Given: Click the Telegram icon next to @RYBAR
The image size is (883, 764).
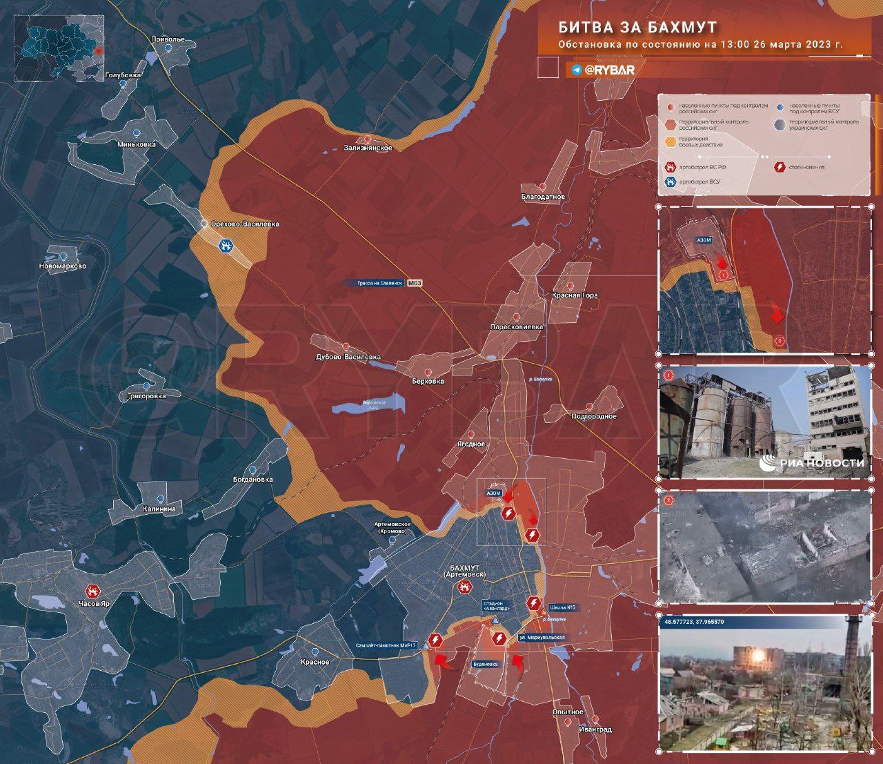Looking at the screenshot, I should click(x=576, y=70).
